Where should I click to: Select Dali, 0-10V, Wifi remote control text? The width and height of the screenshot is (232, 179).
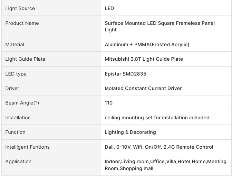(159, 147)
